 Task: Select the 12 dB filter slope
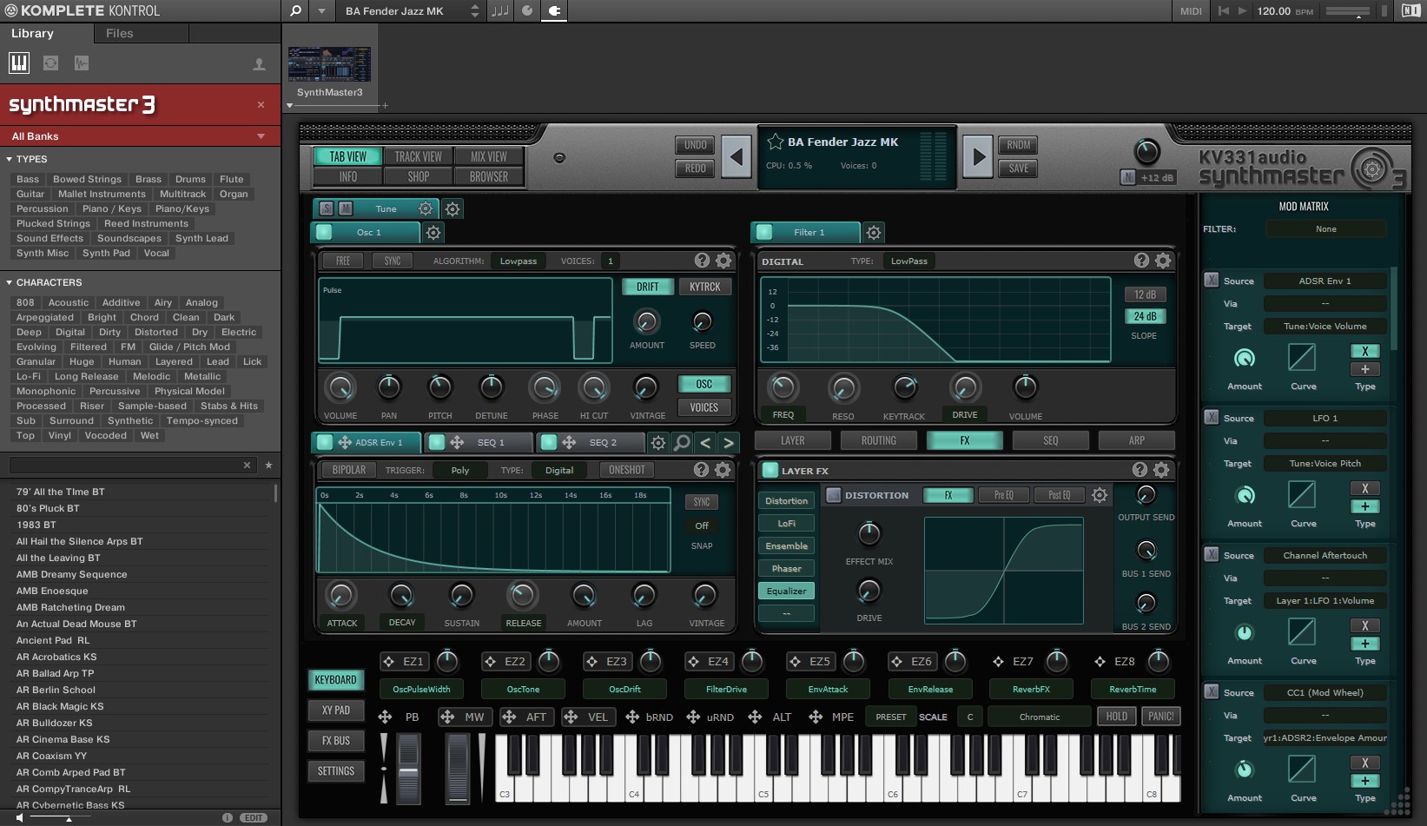pos(1145,294)
